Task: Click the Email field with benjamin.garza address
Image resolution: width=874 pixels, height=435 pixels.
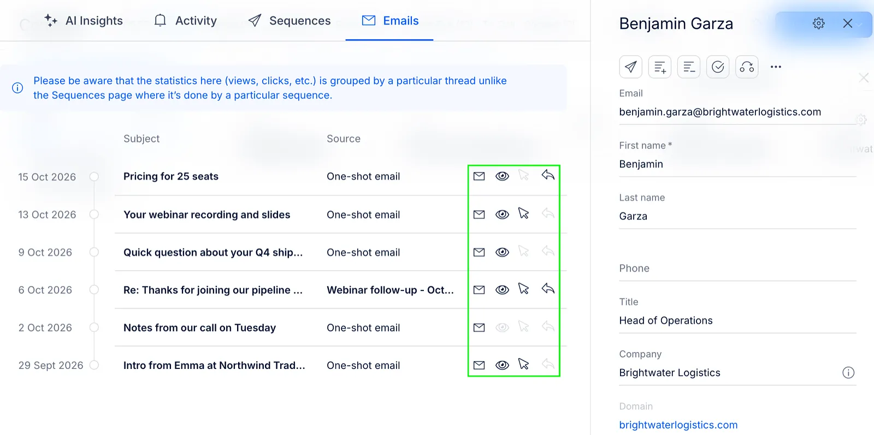Action: (x=737, y=112)
